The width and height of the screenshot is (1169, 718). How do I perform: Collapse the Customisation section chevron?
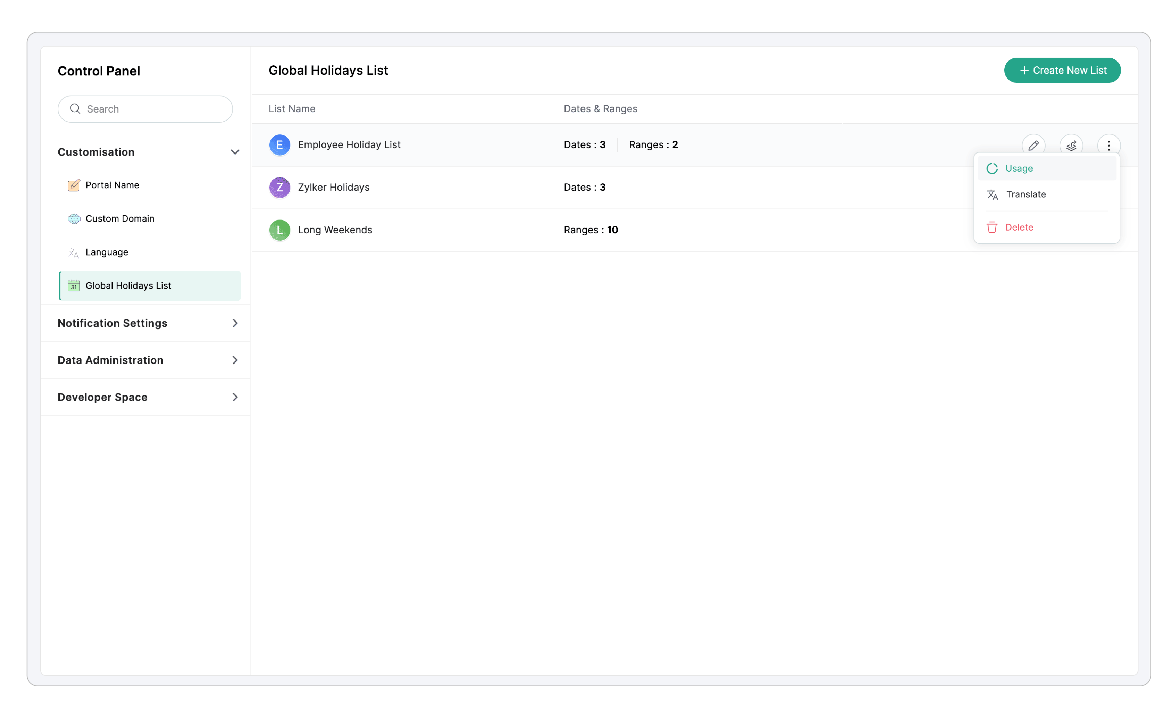pyautogui.click(x=235, y=152)
